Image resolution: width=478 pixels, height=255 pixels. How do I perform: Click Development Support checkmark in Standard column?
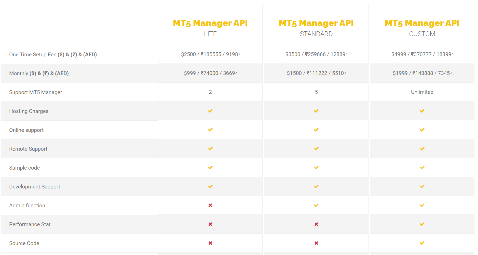click(316, 186)
